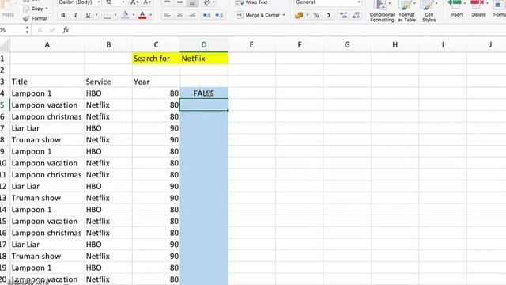Screen dimensions: 506x285
Task: Toggle Italic formatting
Action: coord(76,15)
